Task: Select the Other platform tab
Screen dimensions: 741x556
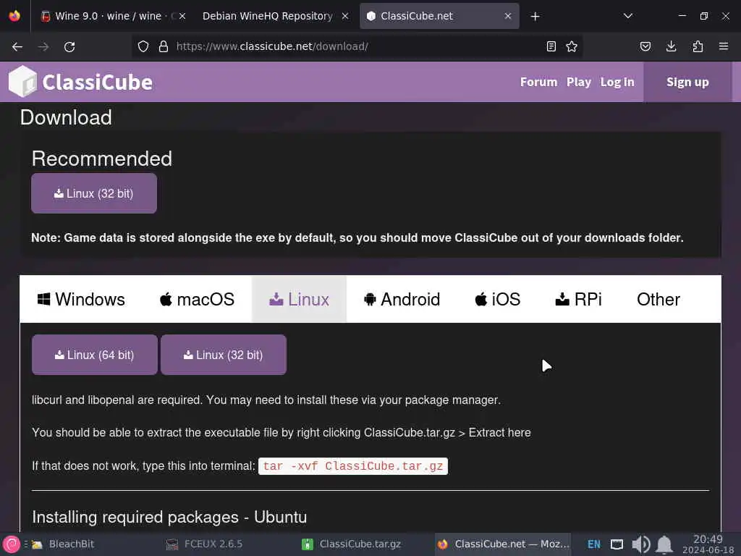Action: pyautogui.click(x=659, y=299)
